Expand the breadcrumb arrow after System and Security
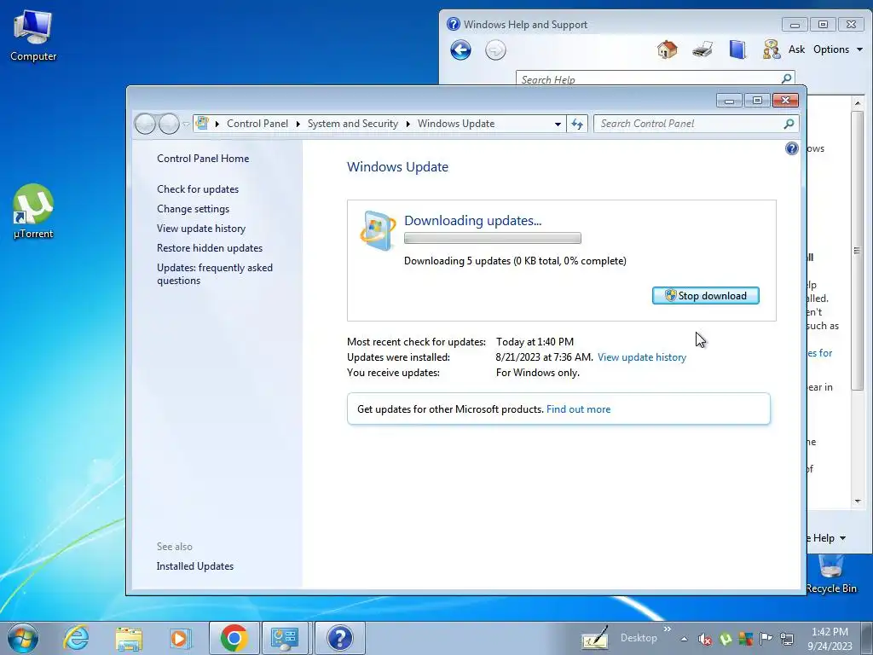873x655 pixels. 408,124
